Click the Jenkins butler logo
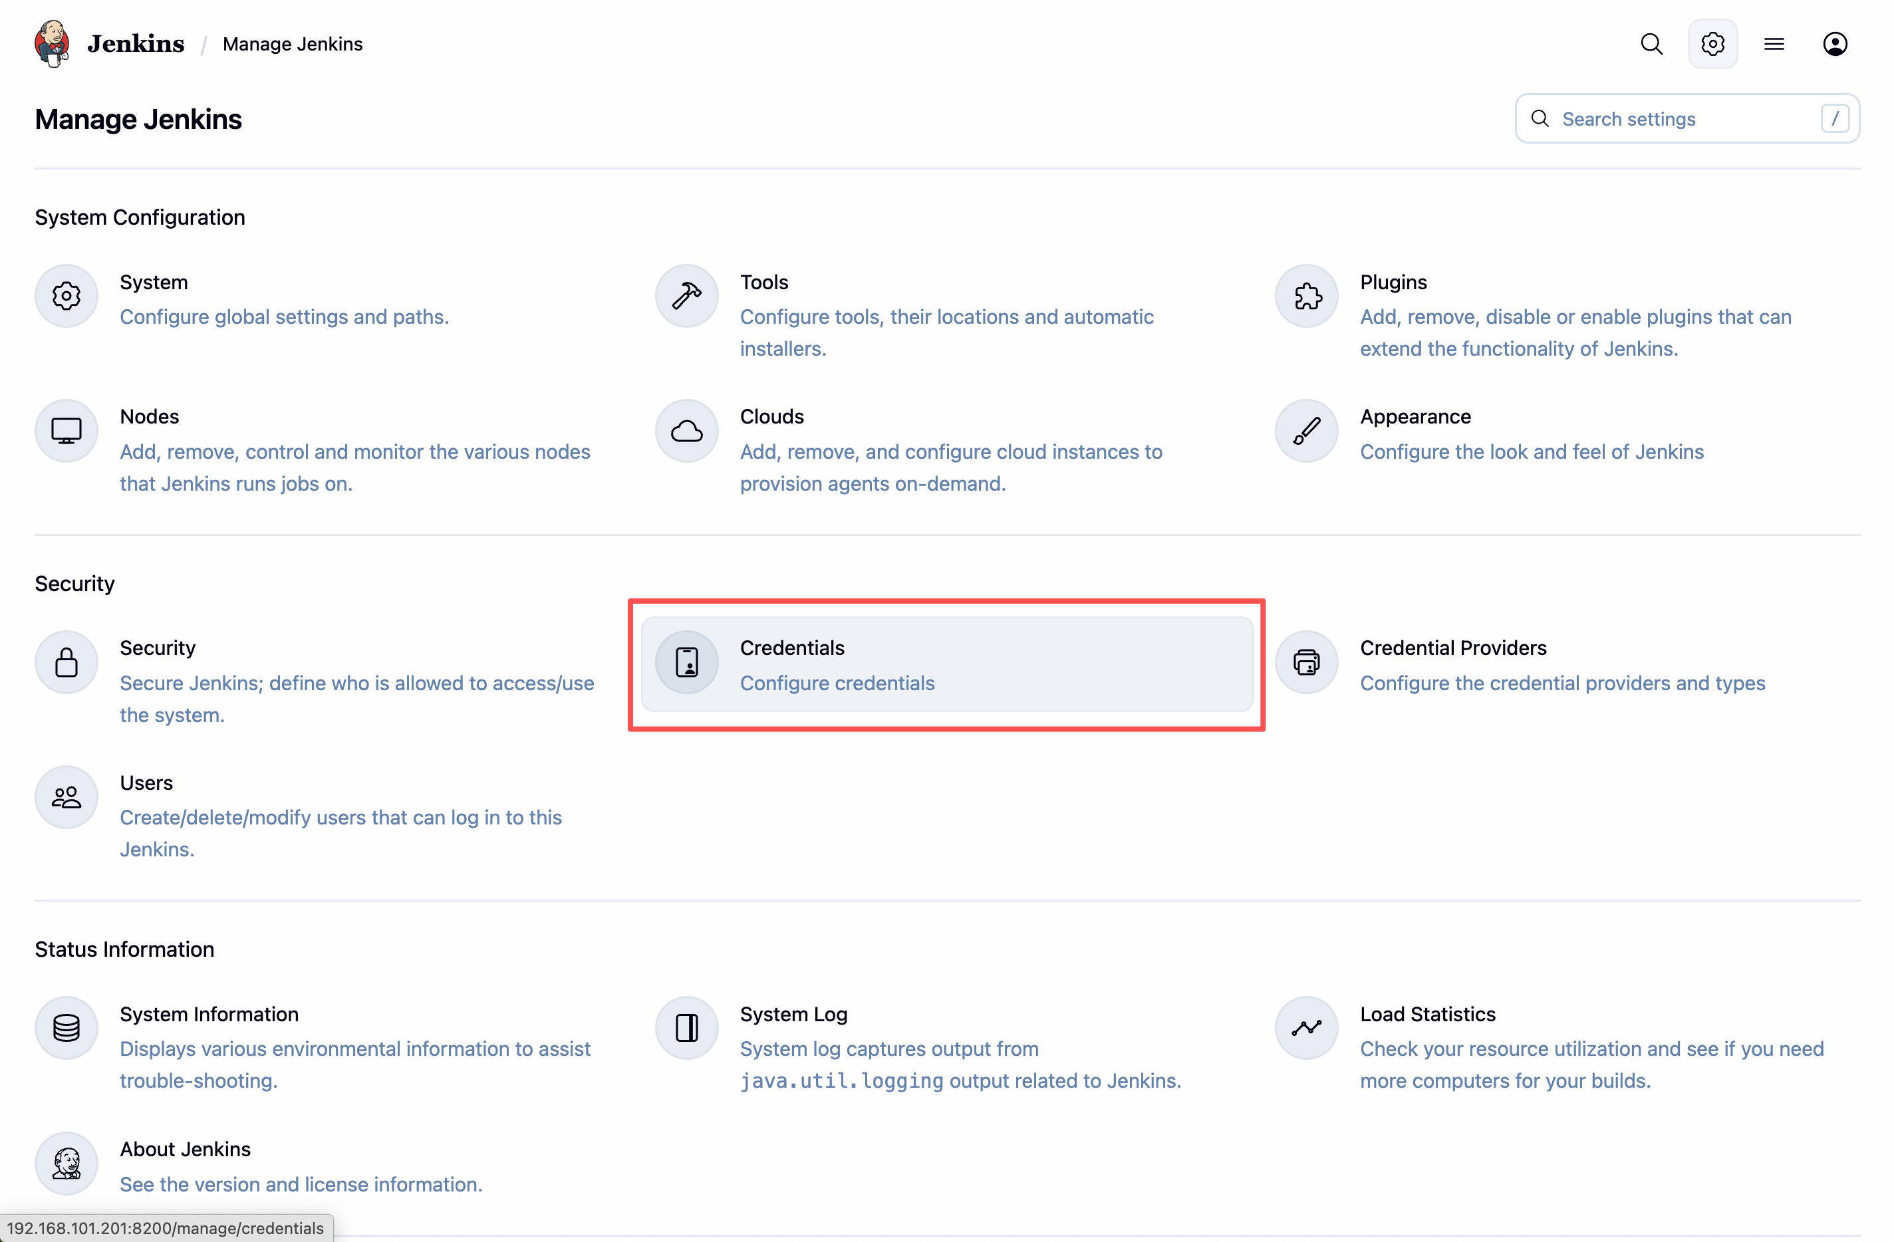This screenshot has height=1242, width=1894. [53, 44]
